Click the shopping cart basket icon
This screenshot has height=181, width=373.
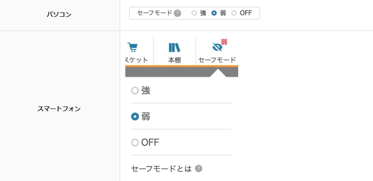[133, 47]
